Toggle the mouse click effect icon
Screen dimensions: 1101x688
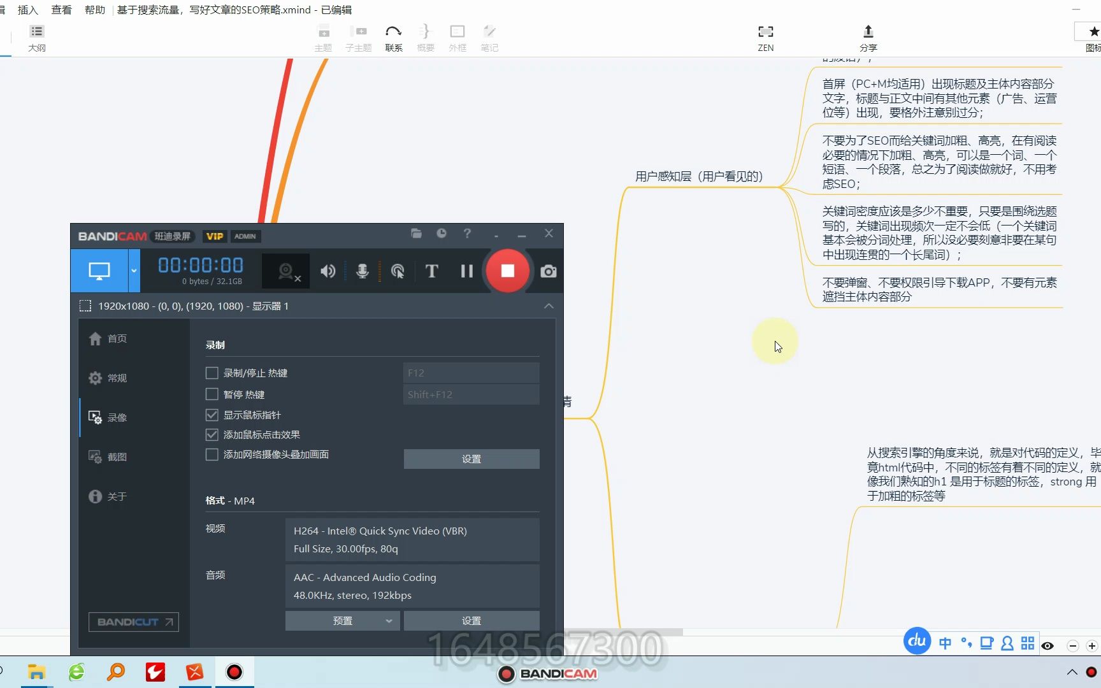click(x=398, y=271)
